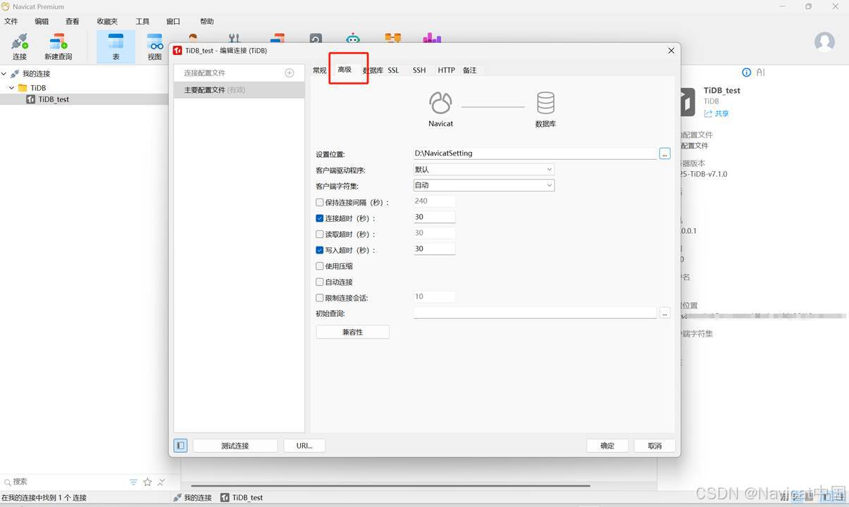Image resolution: width=849 pixels, height=507 pixels.
Task: Open 客户端驱动程序 driver dropdown
Action: pyautogui.click(x=484, y=170)
